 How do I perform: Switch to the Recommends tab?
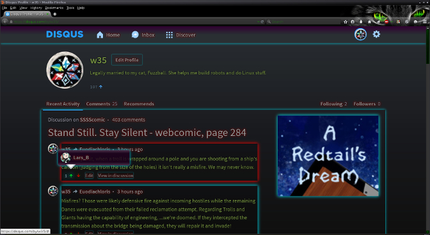point(139,103)
